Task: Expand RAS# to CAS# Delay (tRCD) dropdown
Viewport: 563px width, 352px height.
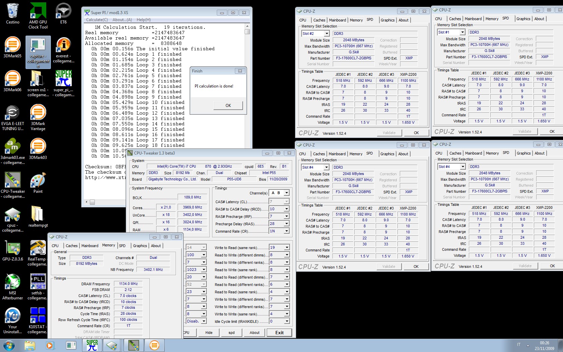Action: [x=287, y=209]
